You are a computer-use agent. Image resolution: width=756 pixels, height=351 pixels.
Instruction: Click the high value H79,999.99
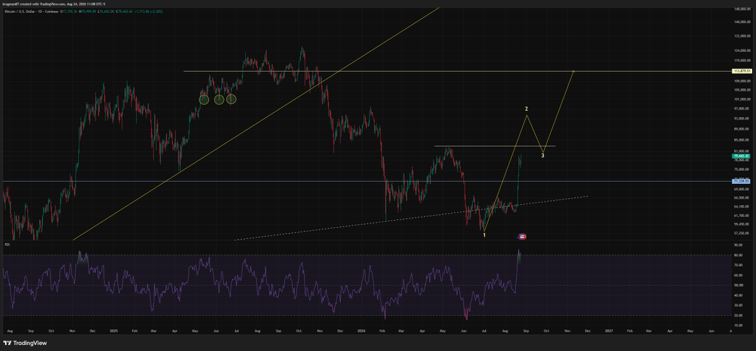(87, 11)
